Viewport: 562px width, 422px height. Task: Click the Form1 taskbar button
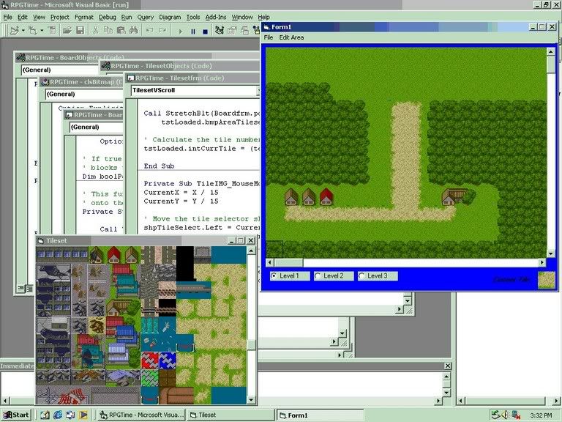pos(321,415)
